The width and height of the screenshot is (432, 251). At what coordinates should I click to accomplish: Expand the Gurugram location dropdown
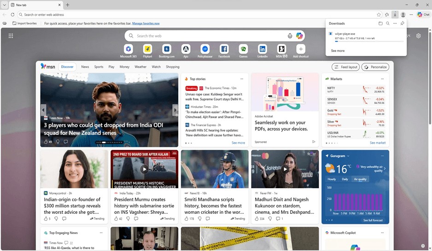click(348, 156)
